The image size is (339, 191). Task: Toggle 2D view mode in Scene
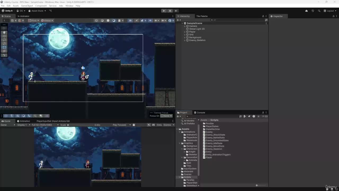click(130, 20)
